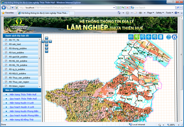
Task: Open the Tools menu
Action: tap(169, 13)
